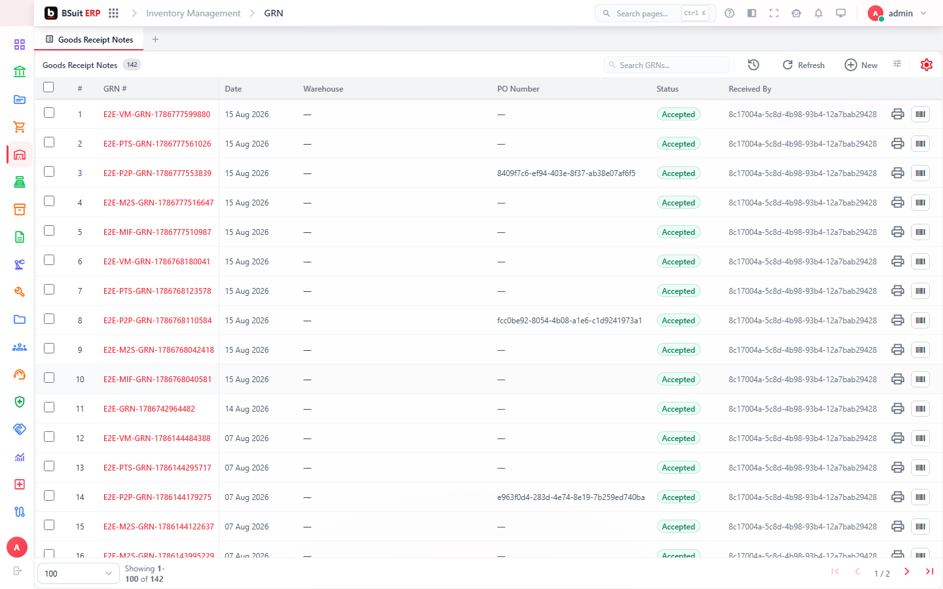Show barcode for E2E-P2P-GRN-1786144179275
Viewport: 943px width, 589px height.
(920, 497)
